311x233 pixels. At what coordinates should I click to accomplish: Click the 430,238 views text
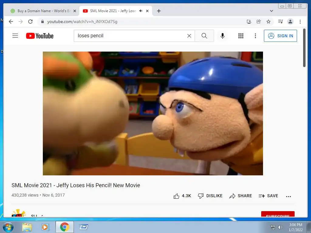click(x=25, y=195)
